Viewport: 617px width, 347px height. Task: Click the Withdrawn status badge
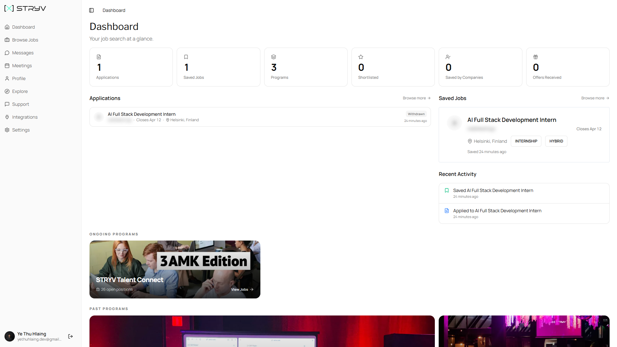click(416, 114)
